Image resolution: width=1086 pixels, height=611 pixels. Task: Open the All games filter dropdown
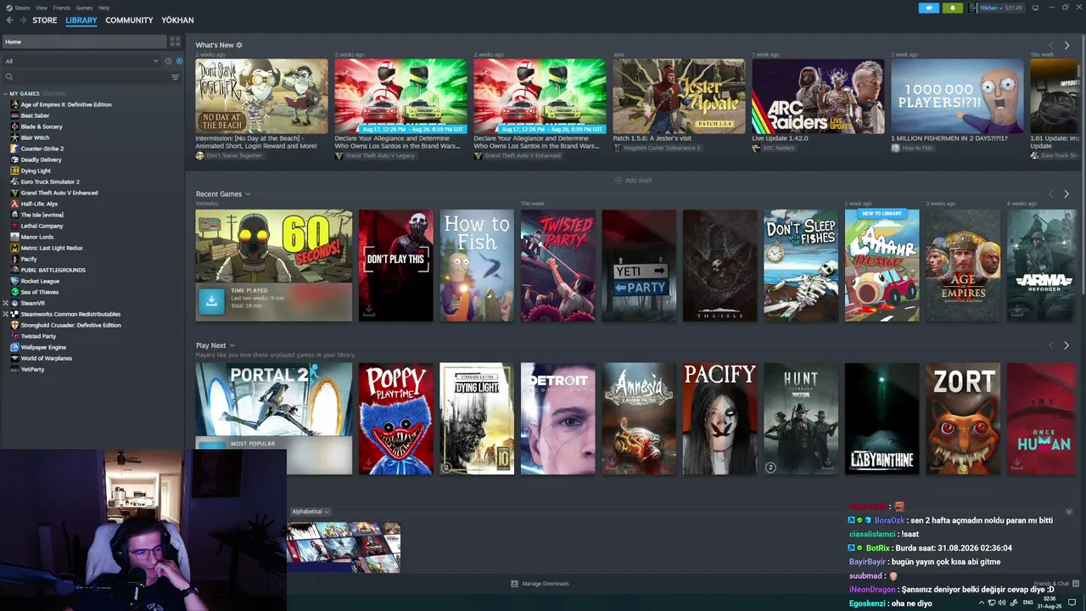81,61
